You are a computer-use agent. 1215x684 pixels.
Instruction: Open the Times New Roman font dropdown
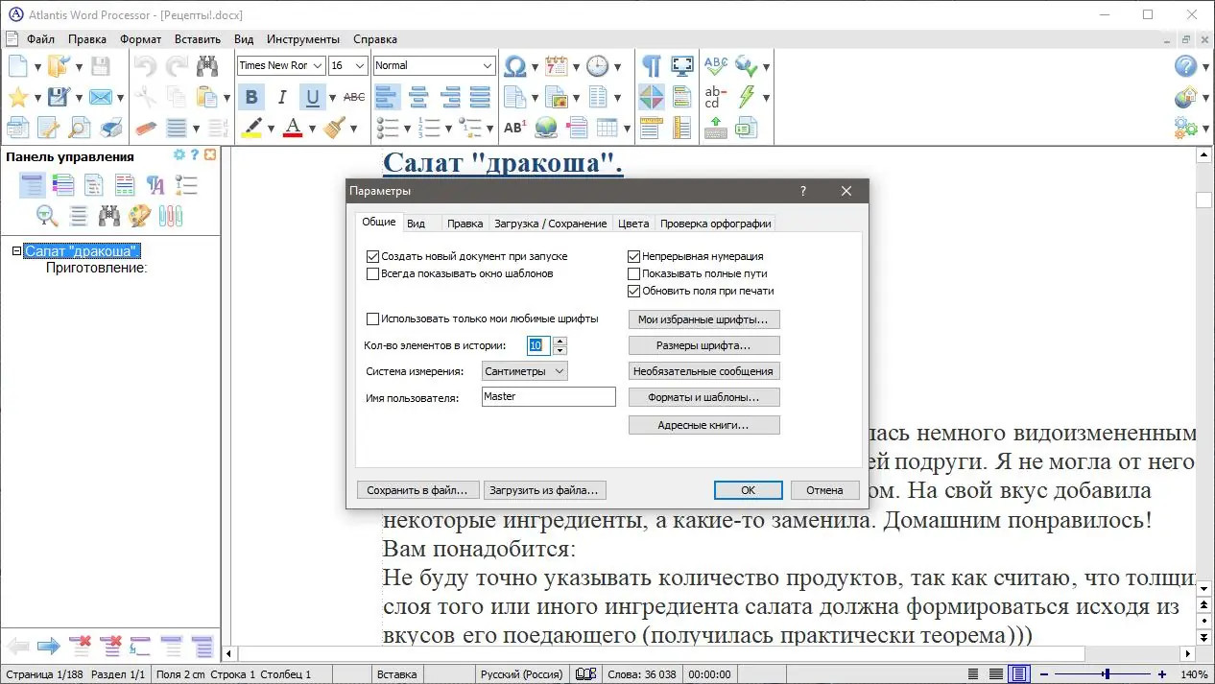[x=318, y=65]
